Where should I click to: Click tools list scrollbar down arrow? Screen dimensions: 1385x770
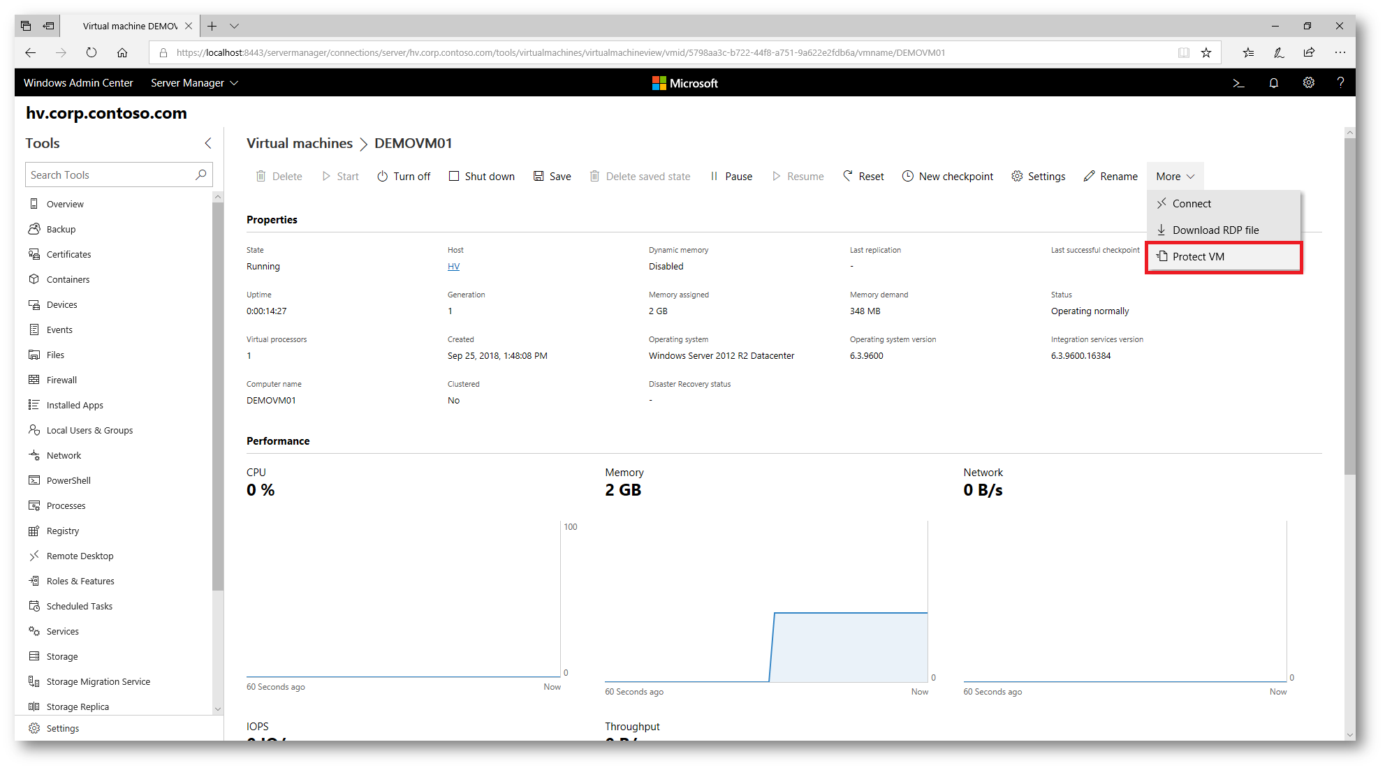(x=218, y=709)
